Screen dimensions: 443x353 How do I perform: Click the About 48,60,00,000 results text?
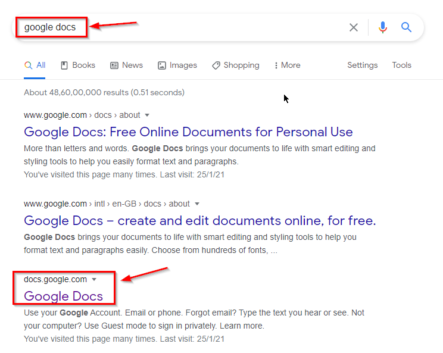[104, 93]
